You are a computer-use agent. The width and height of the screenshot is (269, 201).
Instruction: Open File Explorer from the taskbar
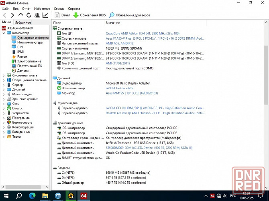pos(45,196)
